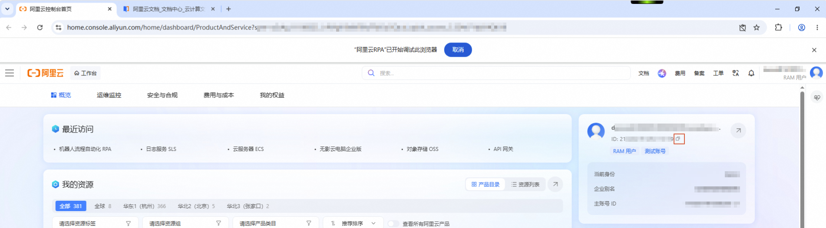Screen dimensions: 826x228
Task: Open 云服务器 ECS from recent visits
Action: [248, 149]
